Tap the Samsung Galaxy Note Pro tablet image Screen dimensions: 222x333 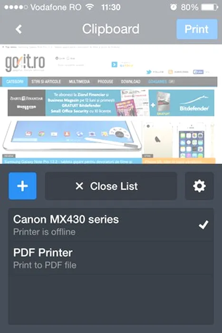[x=72, y=136]
